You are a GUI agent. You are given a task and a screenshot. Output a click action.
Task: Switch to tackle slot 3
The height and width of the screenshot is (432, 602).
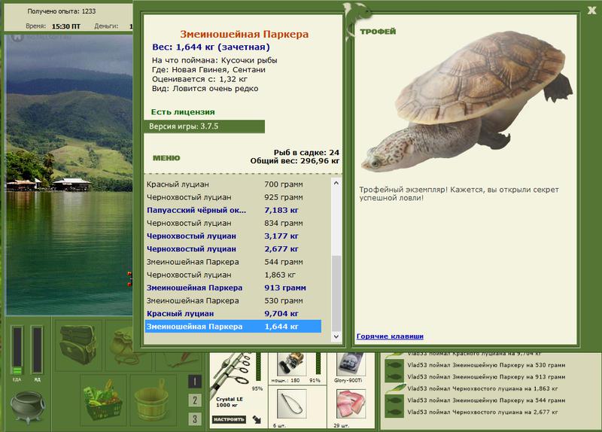pos(195,418)
